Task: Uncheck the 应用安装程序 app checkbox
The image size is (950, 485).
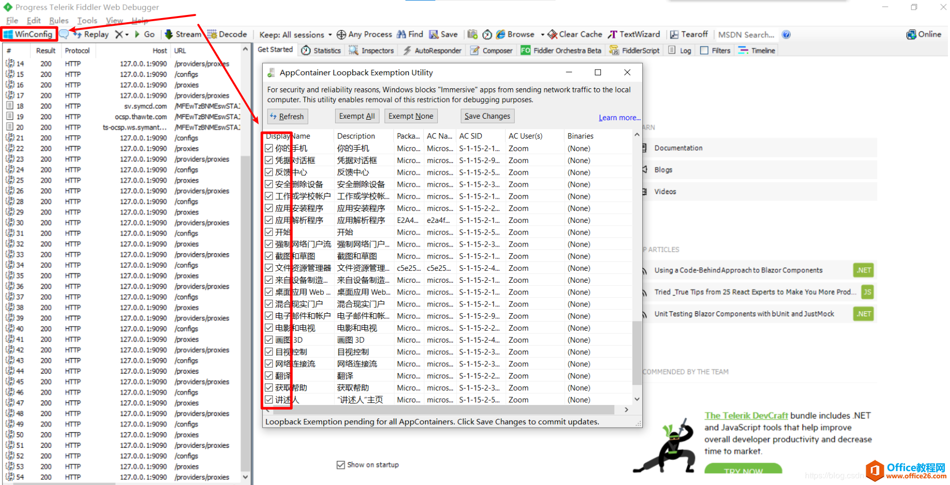Action: click(x=269, y=208)
